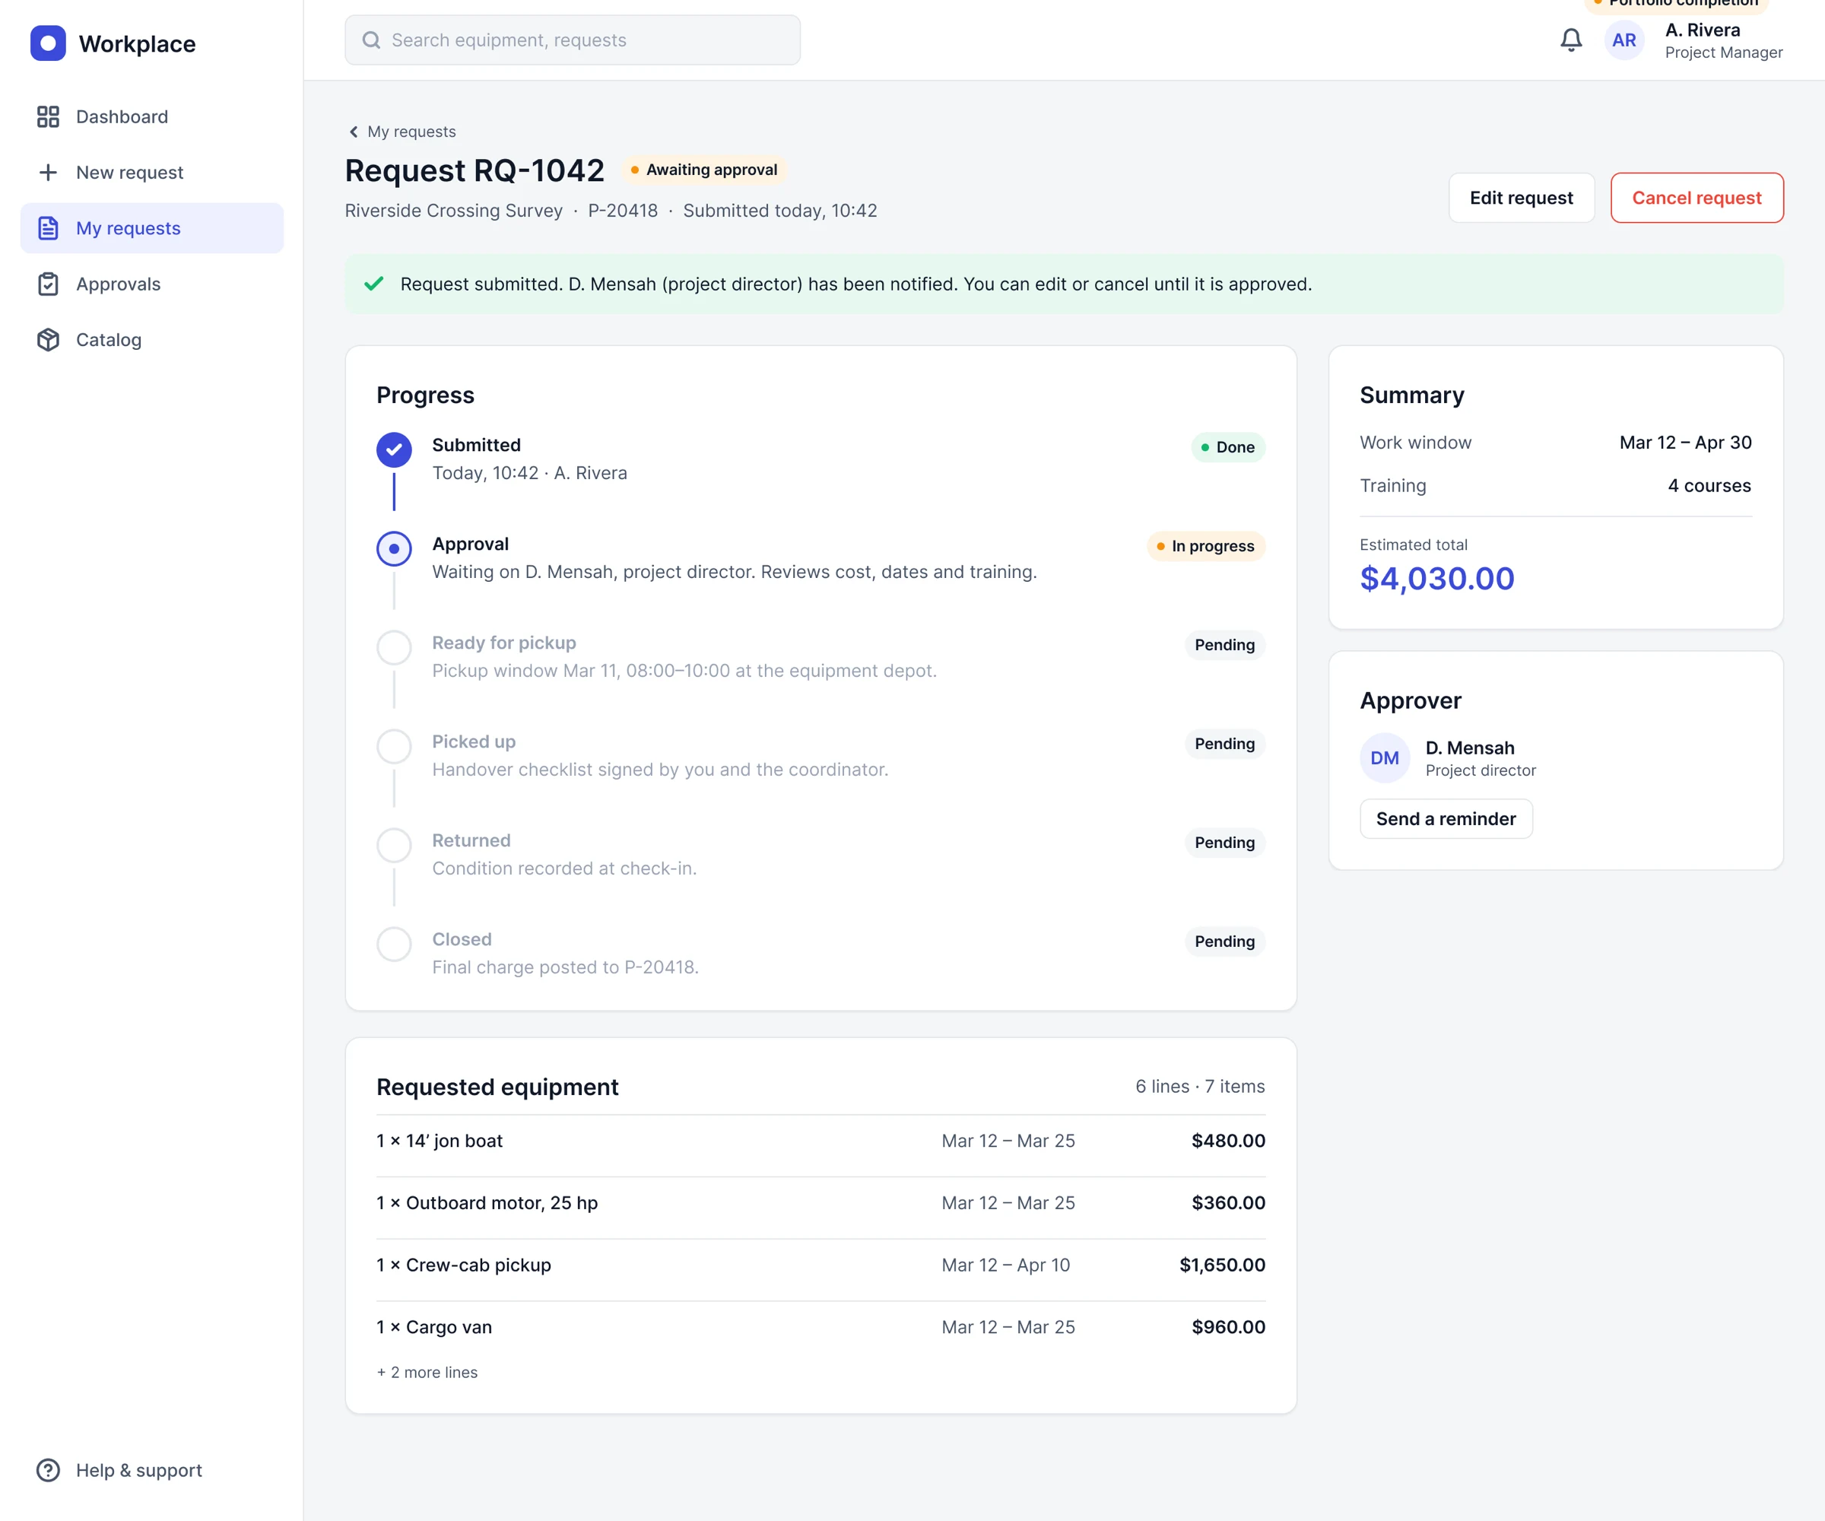Screen dimensions: 1825x1521
Task: Click the Returned step circle
Action: [x=394, y=845]
